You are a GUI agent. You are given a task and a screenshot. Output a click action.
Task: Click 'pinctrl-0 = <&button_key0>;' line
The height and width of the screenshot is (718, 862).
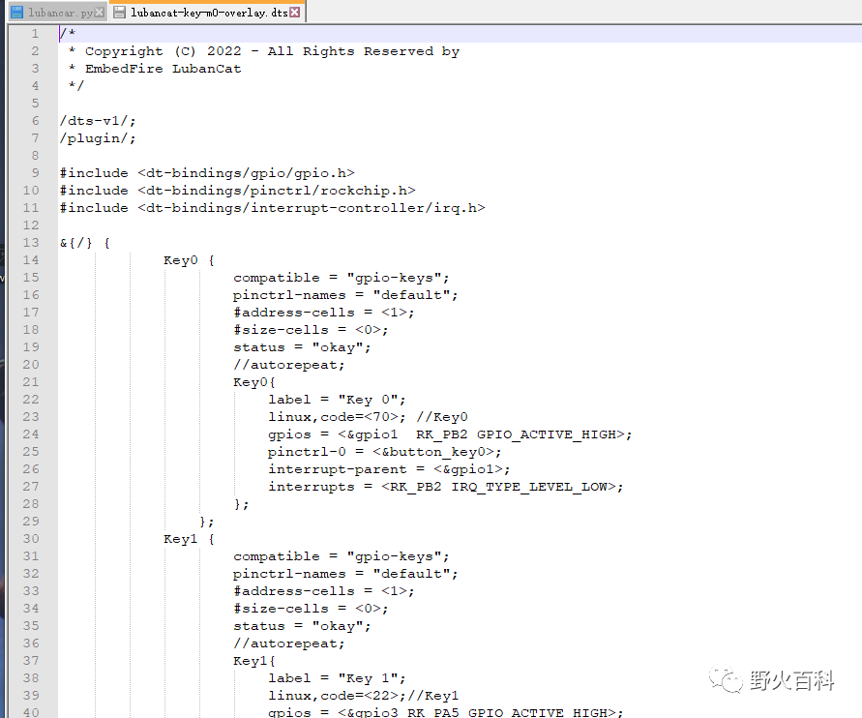point(385,452)
